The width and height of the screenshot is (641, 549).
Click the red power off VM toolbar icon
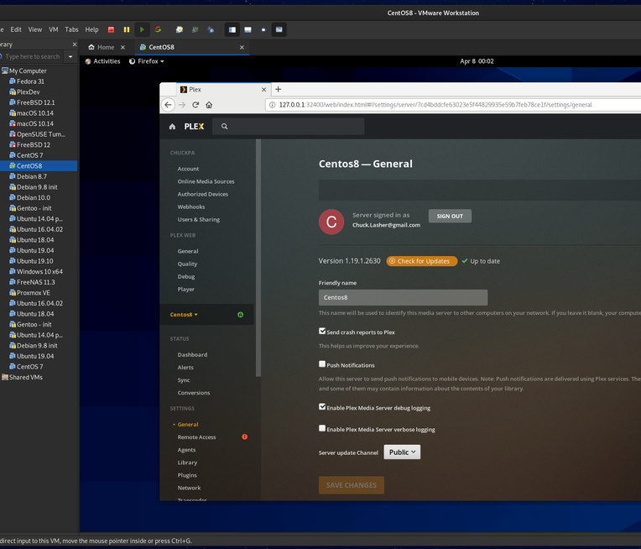click(x=111, y=29)
